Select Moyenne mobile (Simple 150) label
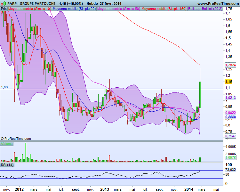Image resolution: width=240 pixels, height=192 pixels. [x=164, y=9]
